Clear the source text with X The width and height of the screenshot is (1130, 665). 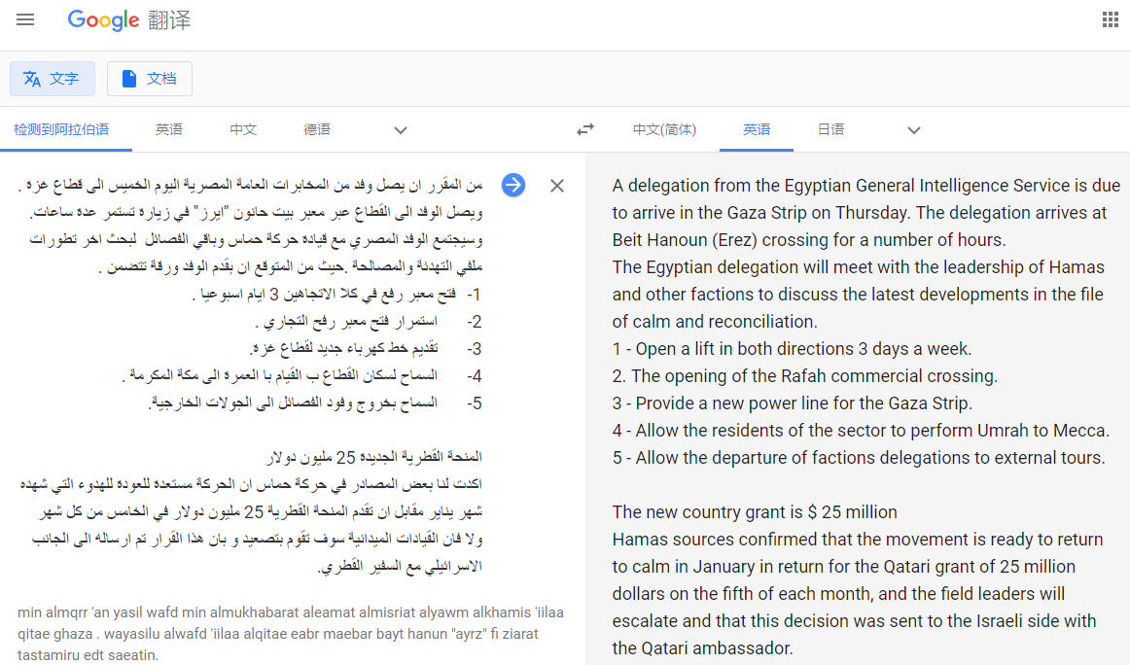click(557, 186)
